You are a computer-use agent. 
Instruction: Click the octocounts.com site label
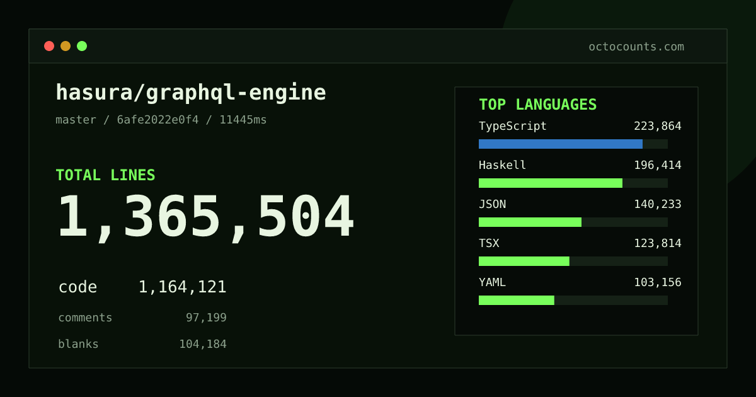[x=636, y=47]
